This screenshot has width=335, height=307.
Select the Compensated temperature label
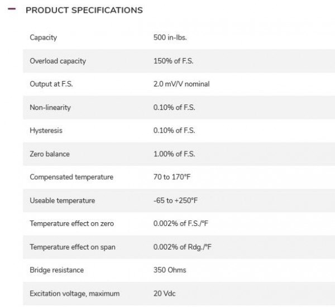point(71,177)
